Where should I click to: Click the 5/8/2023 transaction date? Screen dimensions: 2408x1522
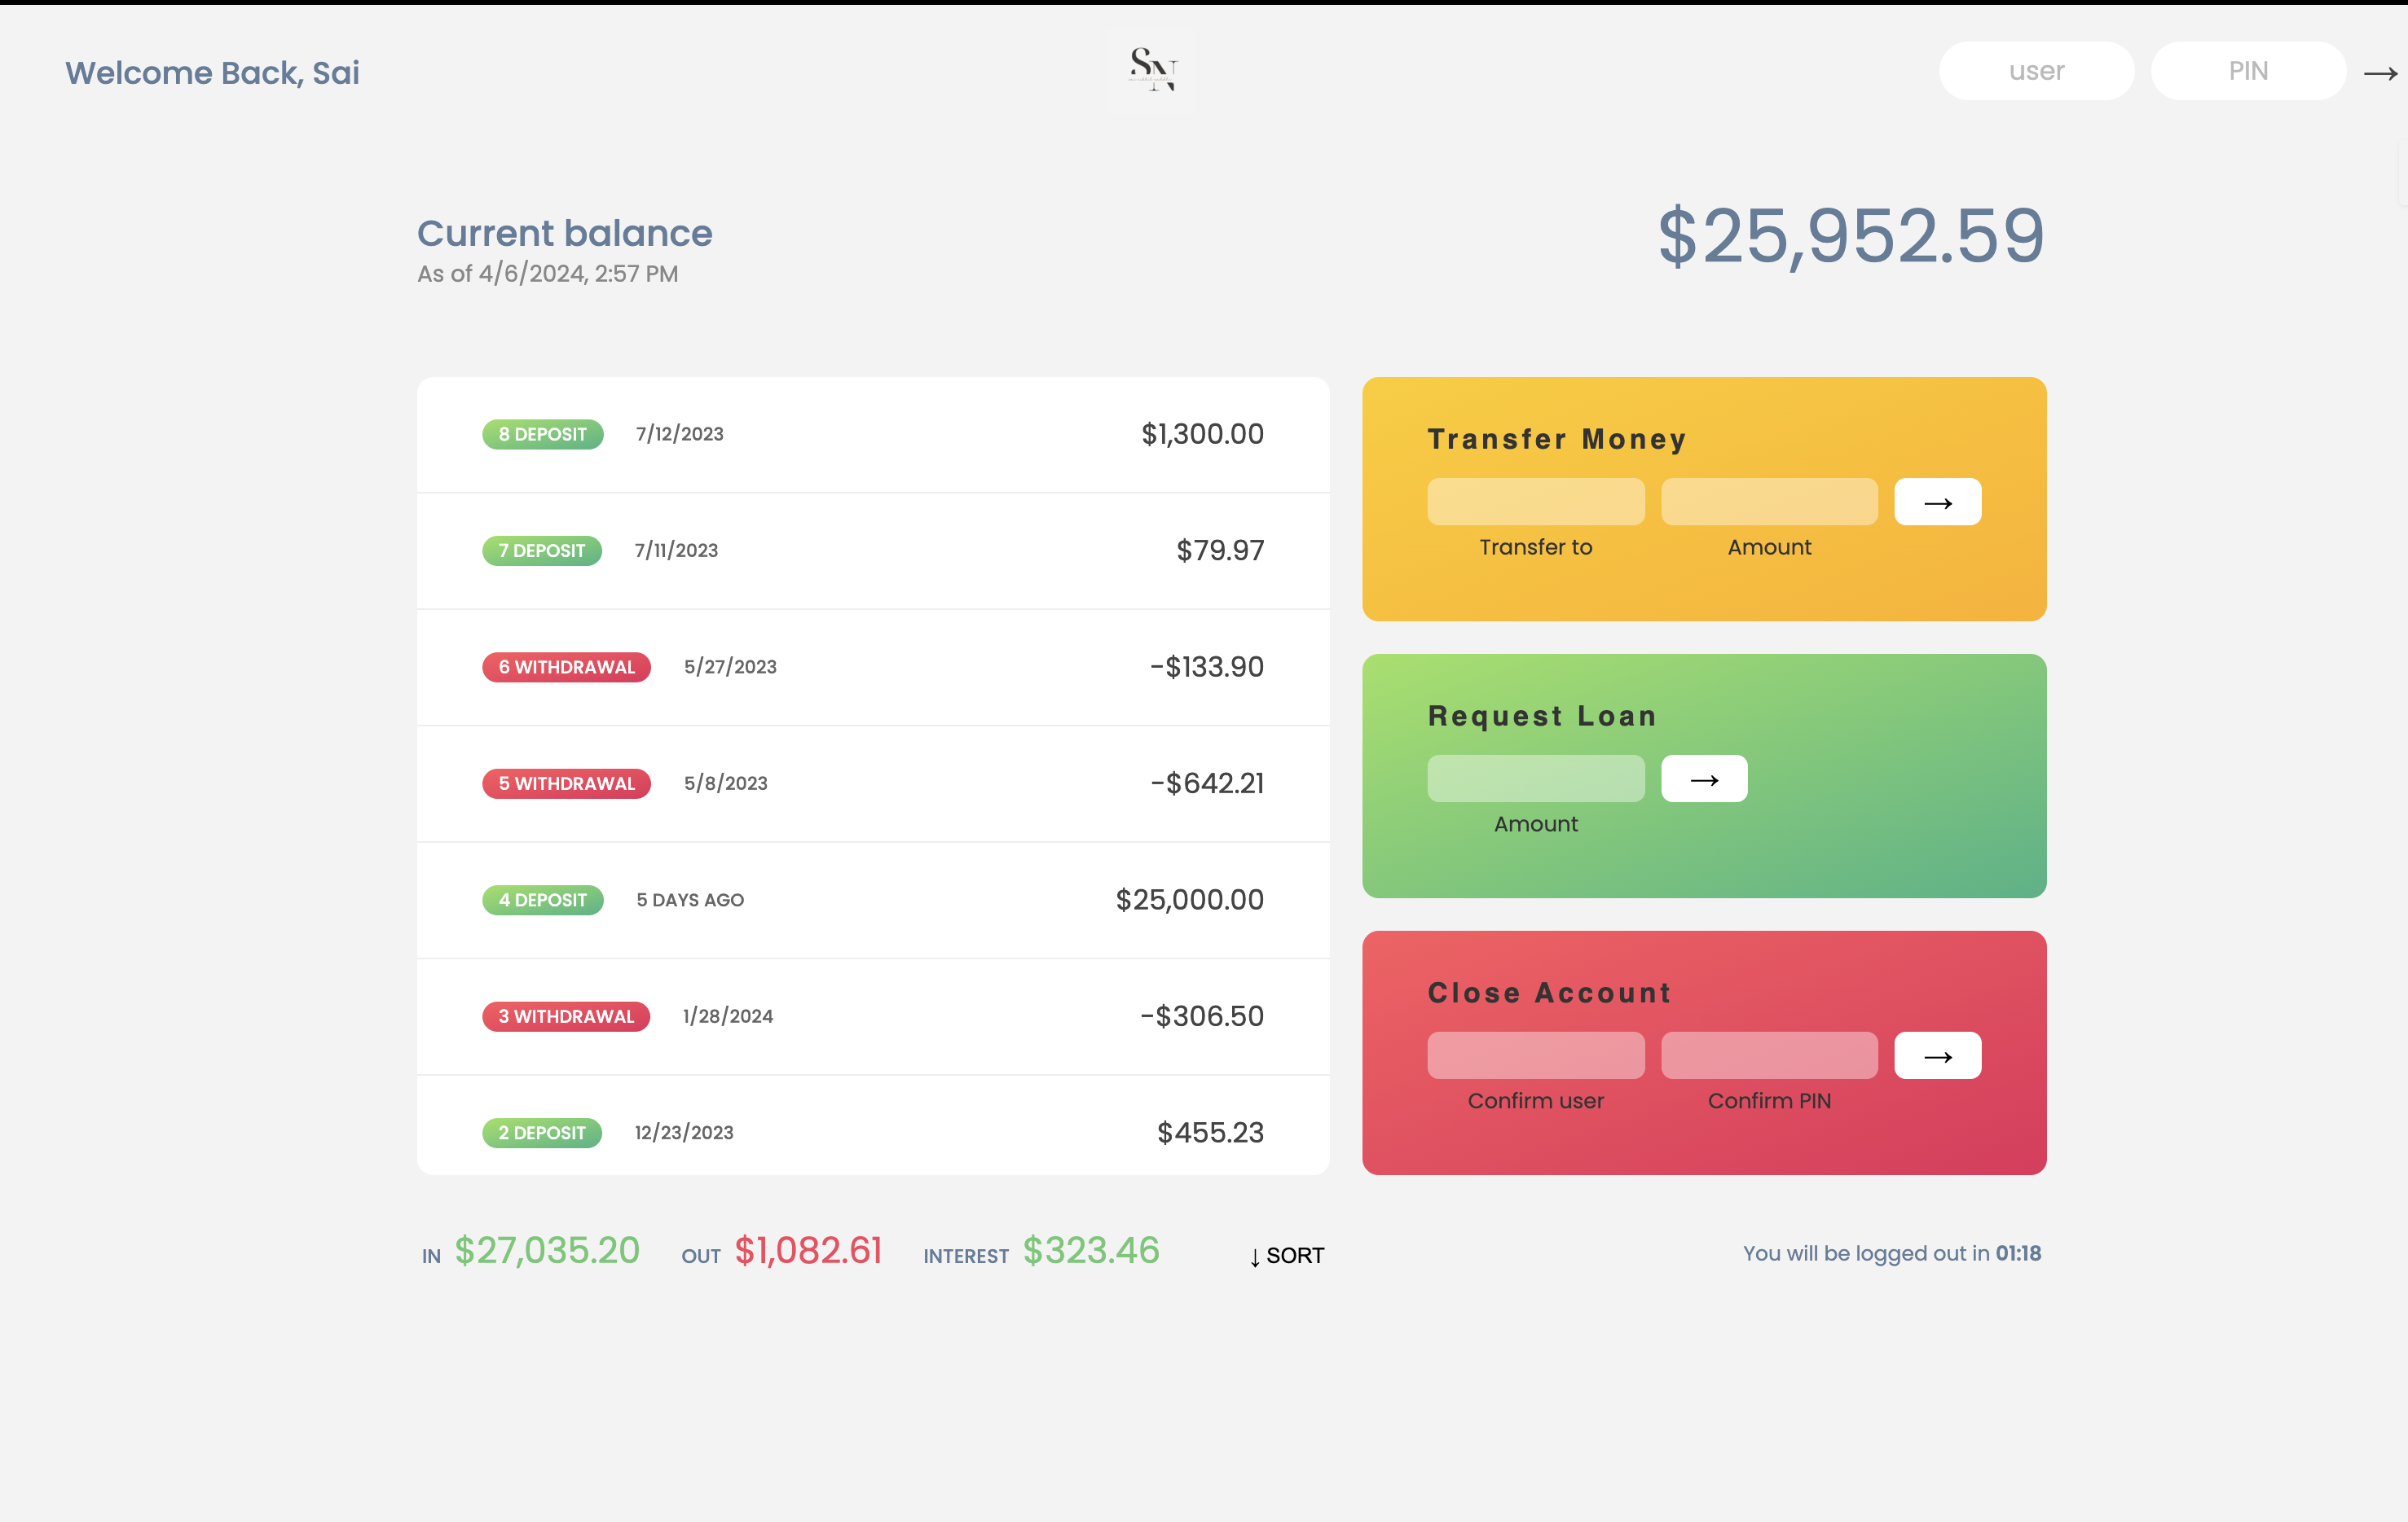pyautogui.click(x=725, y=783)
